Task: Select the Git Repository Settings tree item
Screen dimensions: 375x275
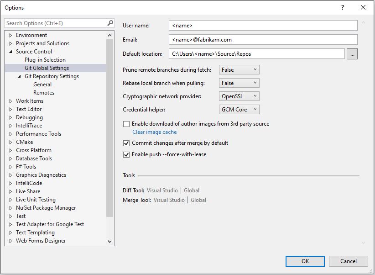Action: (52, 76)
